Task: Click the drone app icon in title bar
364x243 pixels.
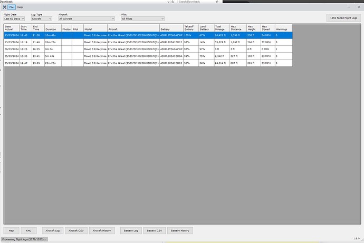Action: [x=4, y=7]
